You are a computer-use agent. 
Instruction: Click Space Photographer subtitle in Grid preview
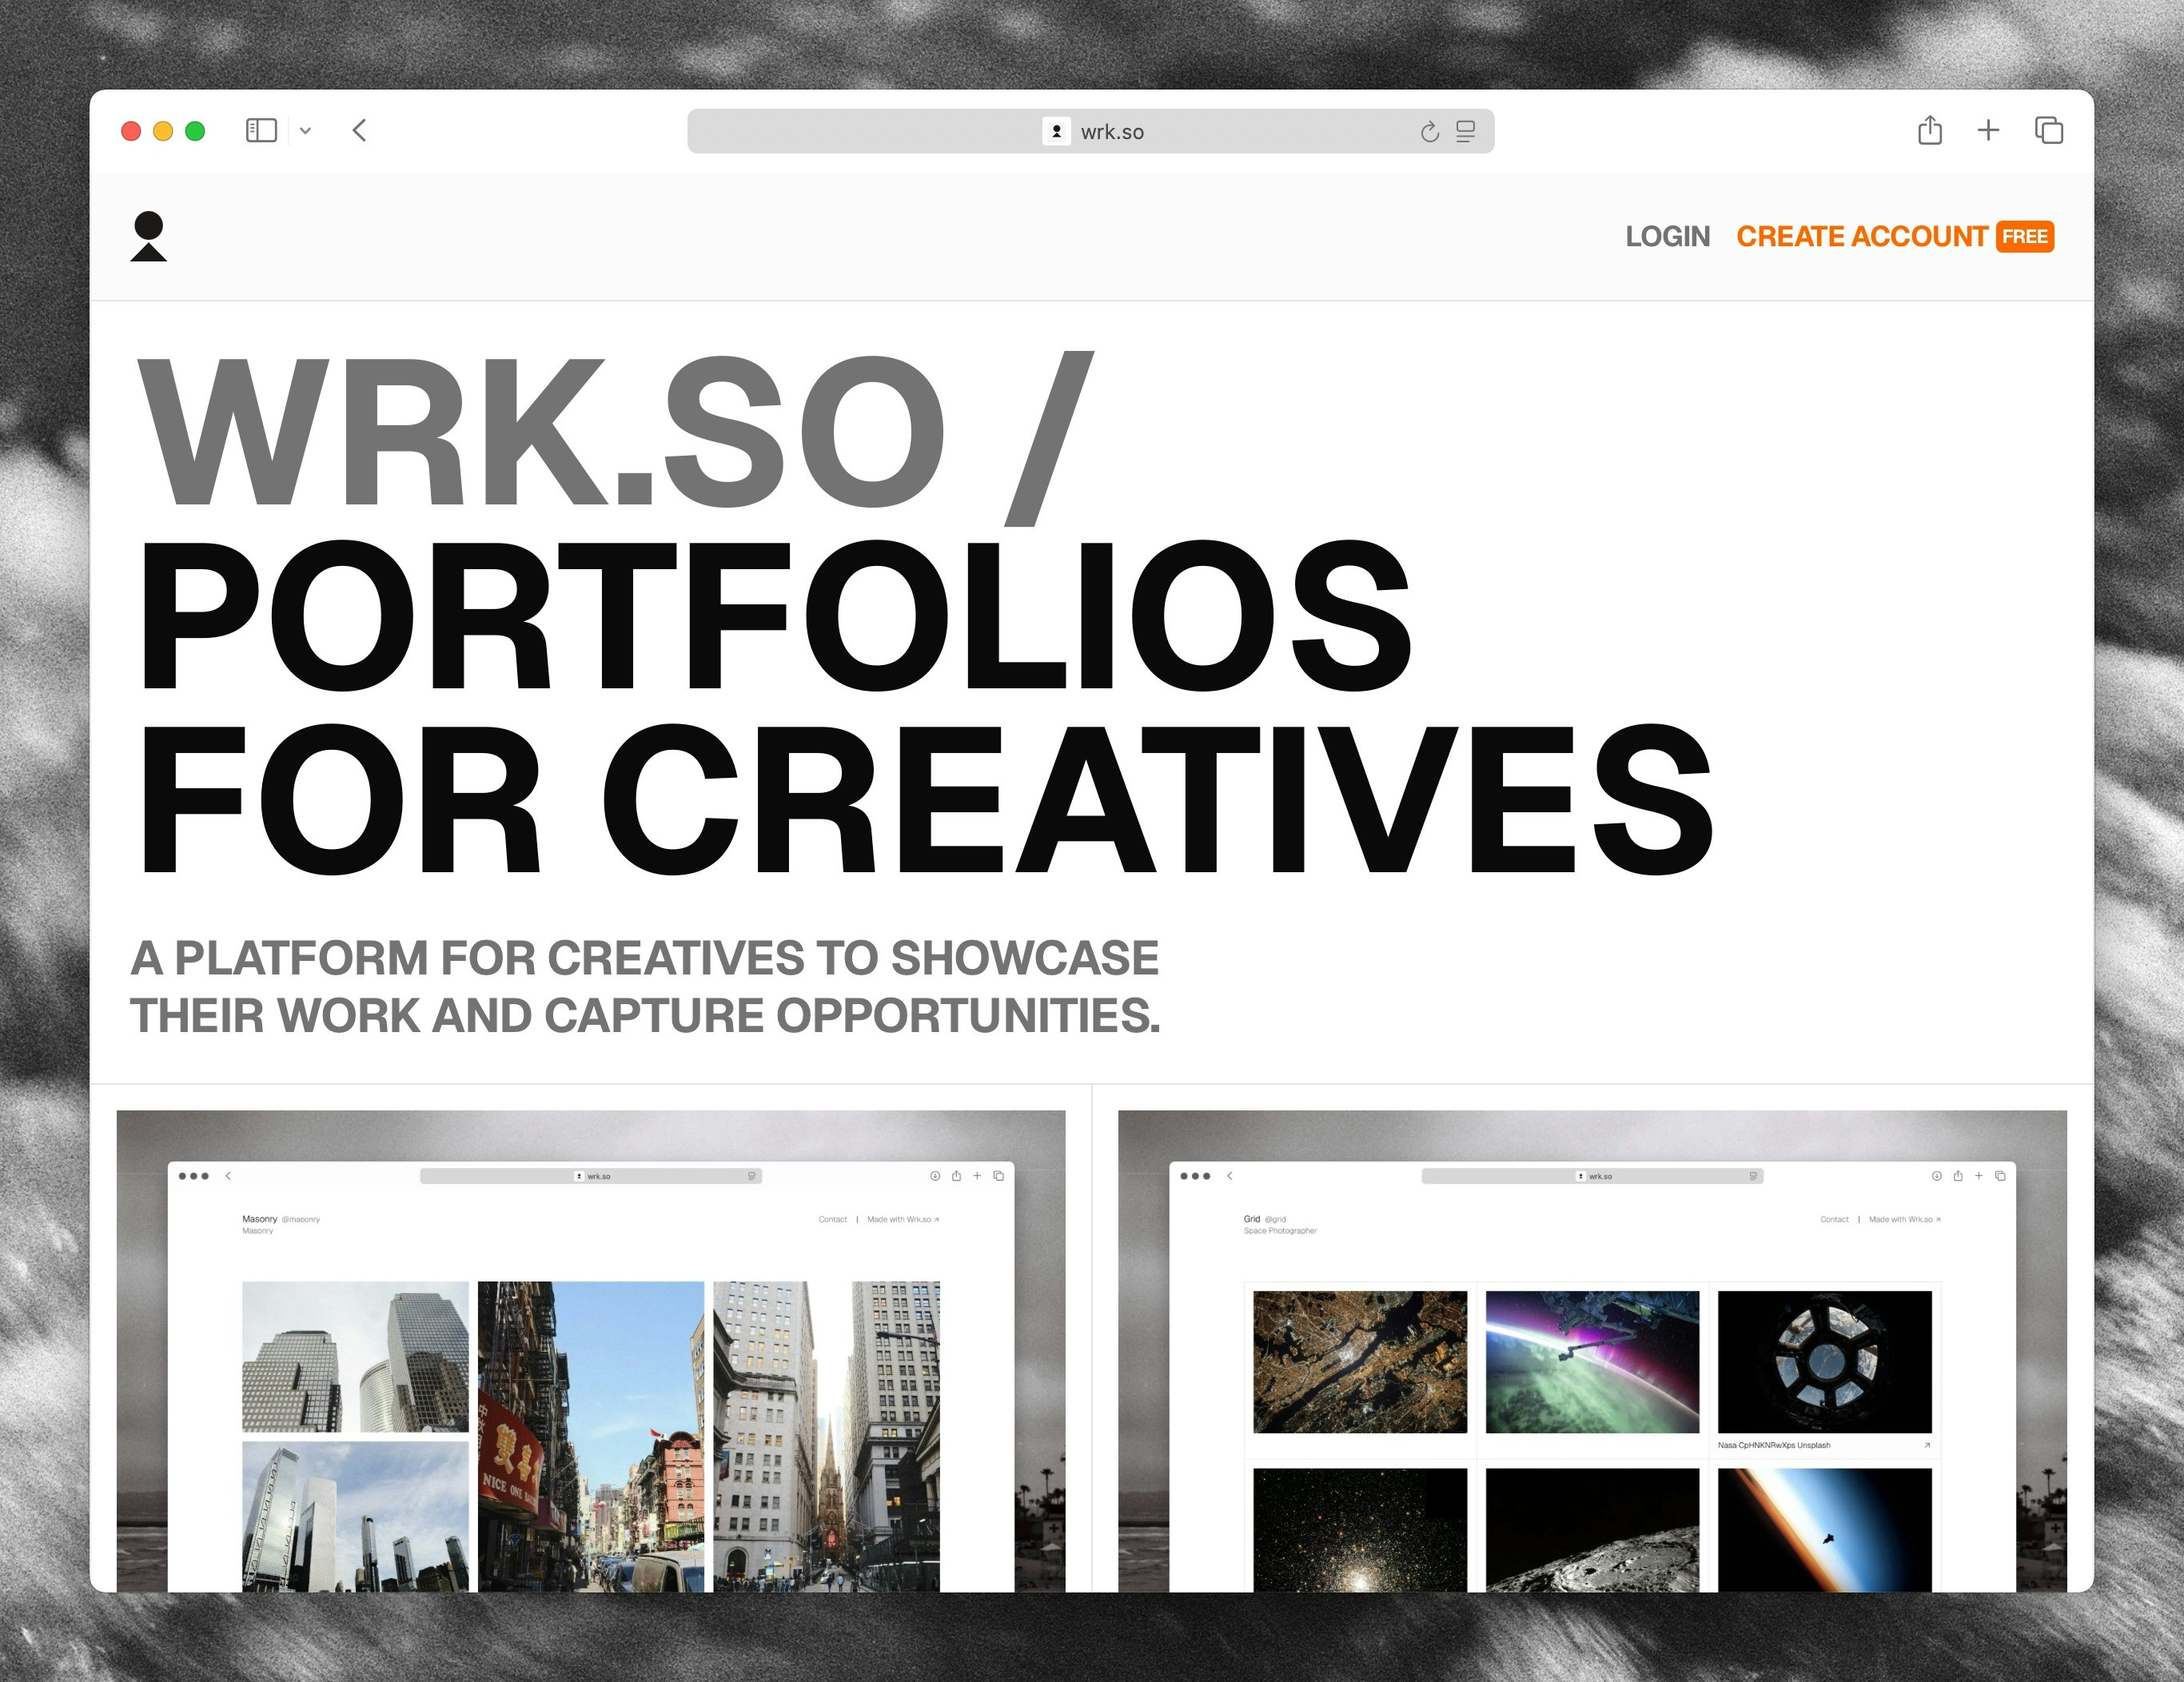coord(1280,1231)
